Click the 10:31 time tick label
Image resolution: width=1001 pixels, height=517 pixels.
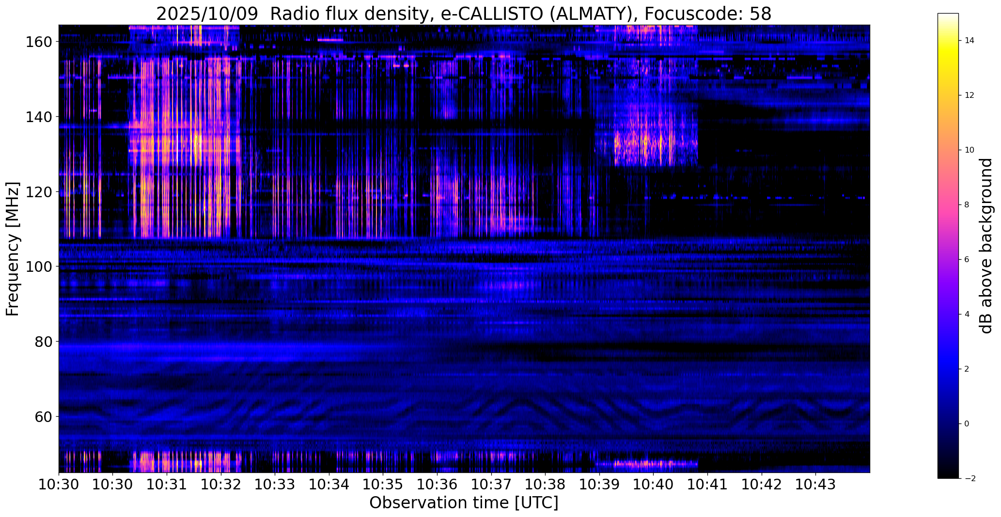tap(167, 485)
